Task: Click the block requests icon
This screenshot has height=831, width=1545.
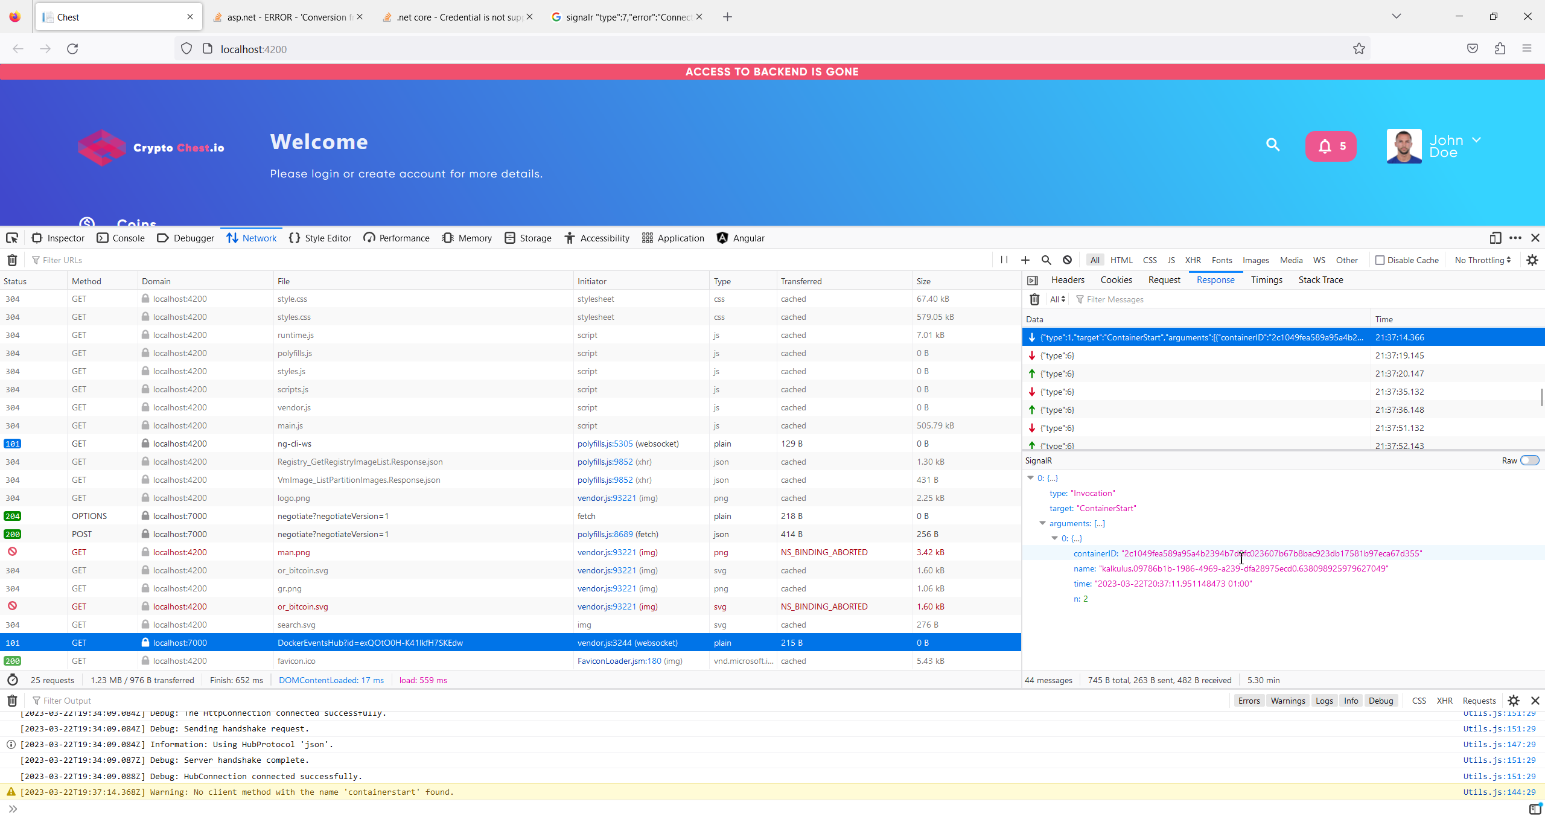Action: coord(1067,260)
